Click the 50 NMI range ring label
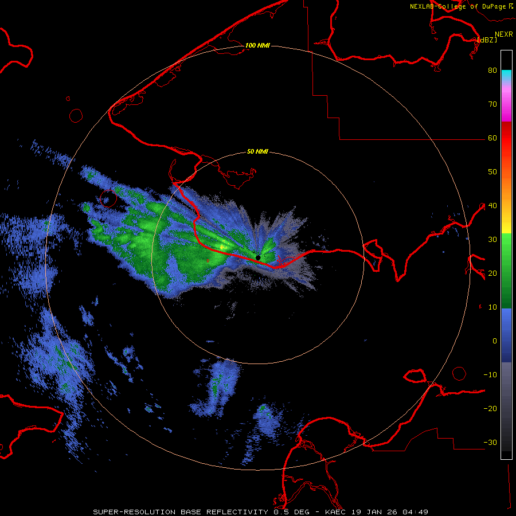516x516 pixels. coord(257,152)
